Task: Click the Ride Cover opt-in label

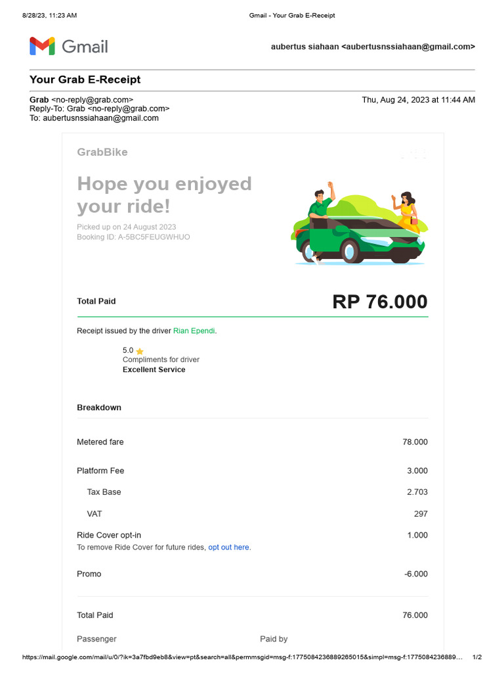Action: tap(109, 535)
